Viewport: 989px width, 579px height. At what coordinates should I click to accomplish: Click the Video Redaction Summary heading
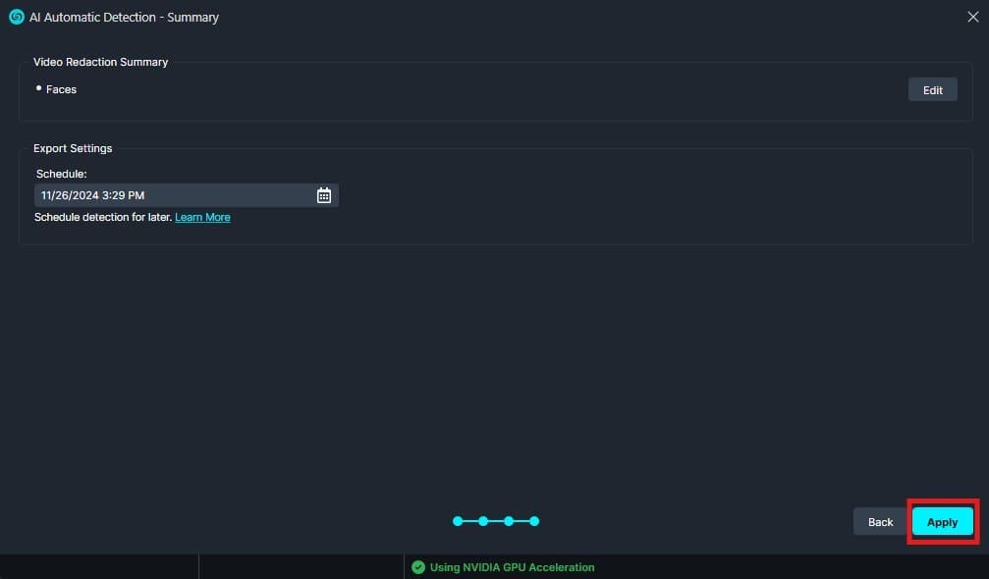[x=100, y=62]
